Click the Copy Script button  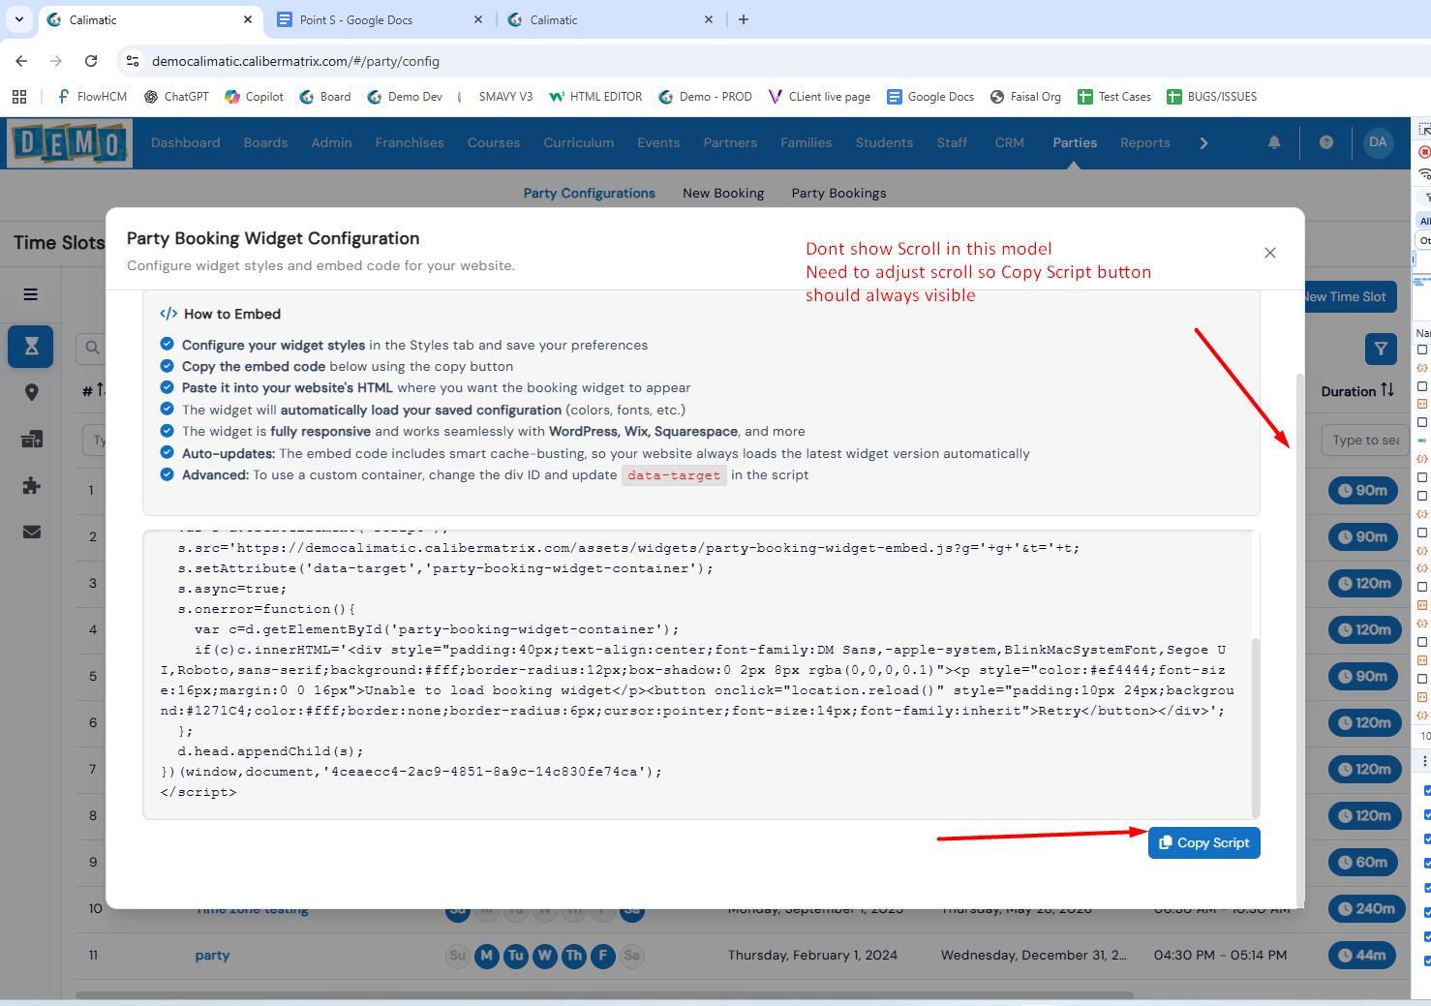click(1203, 842)
